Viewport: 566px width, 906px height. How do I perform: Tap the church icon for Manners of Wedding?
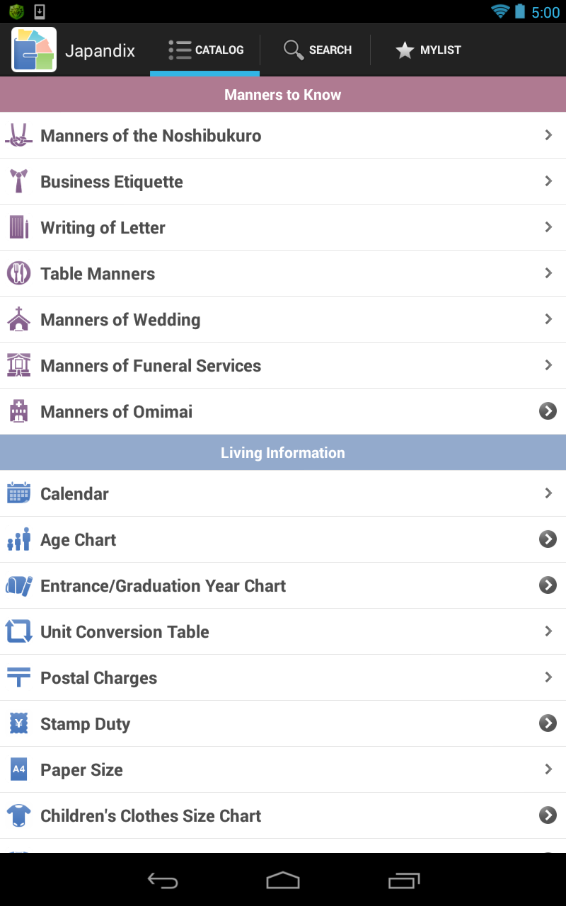(x=19, y=319)
